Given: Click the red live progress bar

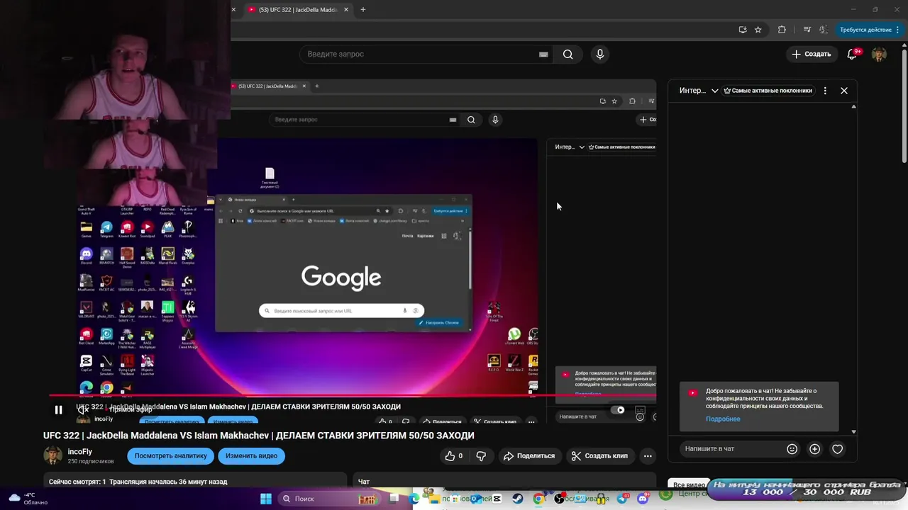Looking at the screenshot, I should (353, 395).
